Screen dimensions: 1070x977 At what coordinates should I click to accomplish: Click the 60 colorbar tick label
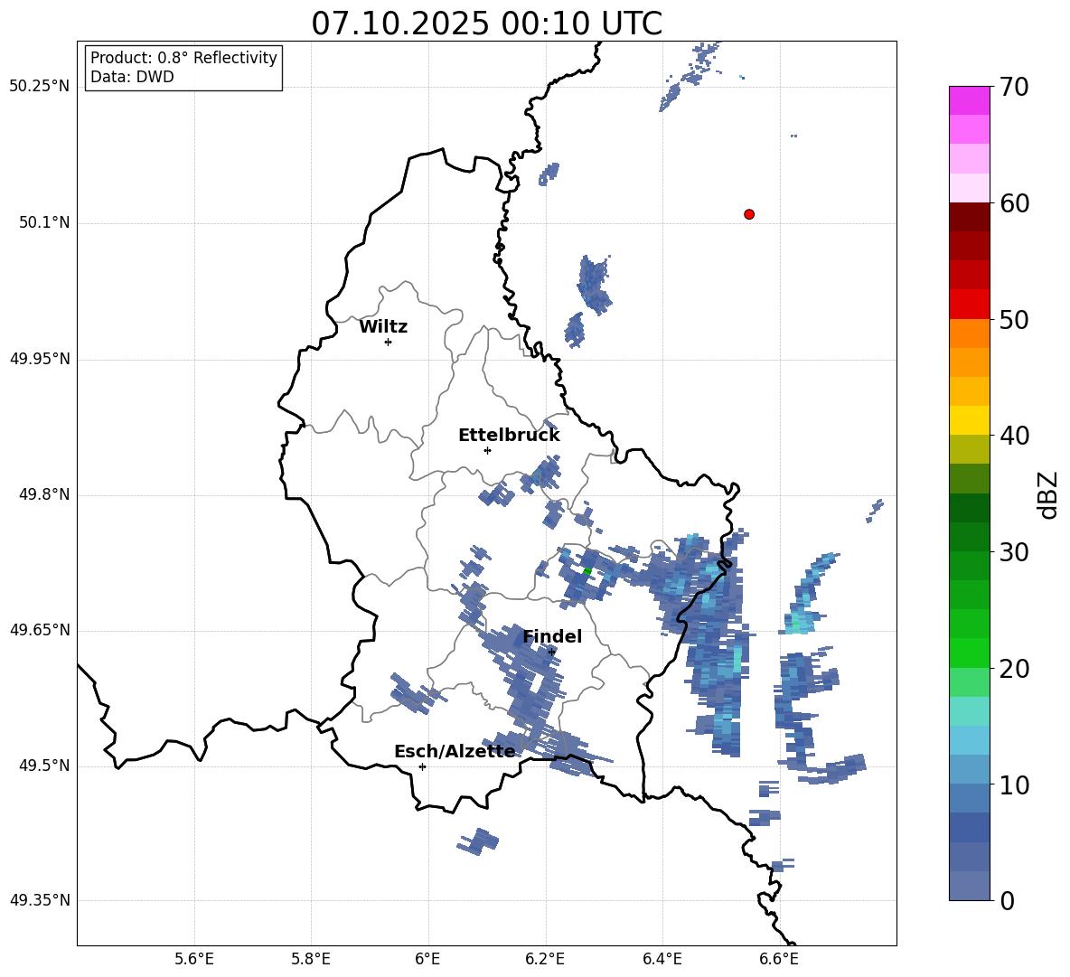1014,203
